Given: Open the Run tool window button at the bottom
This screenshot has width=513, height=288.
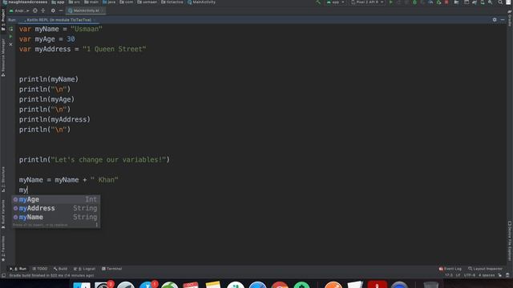Looking at the screenshot, I should (x=18, y=269).
